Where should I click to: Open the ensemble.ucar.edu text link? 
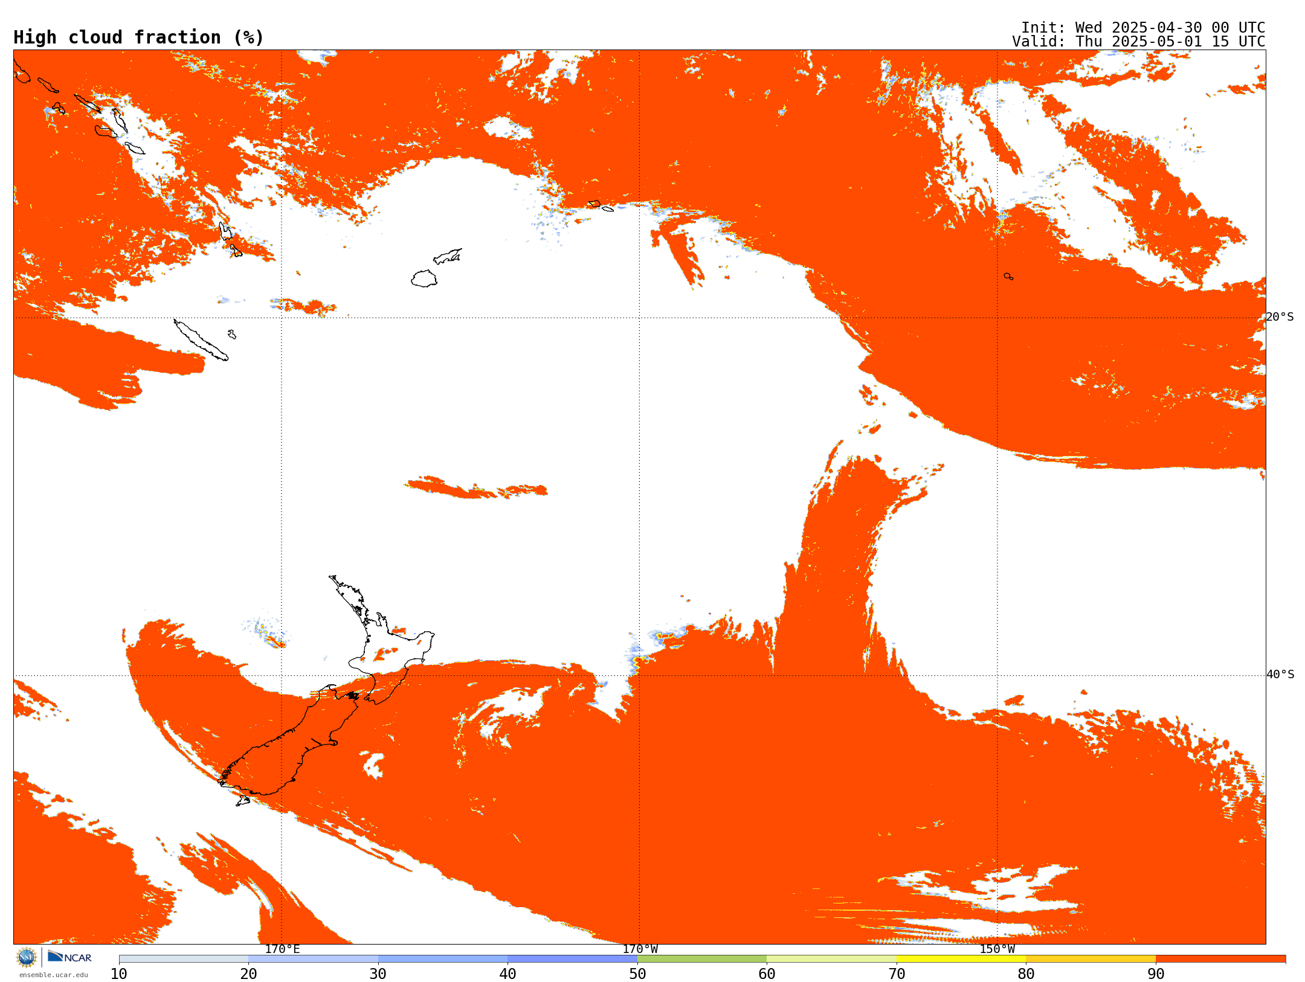pos(54,975)
